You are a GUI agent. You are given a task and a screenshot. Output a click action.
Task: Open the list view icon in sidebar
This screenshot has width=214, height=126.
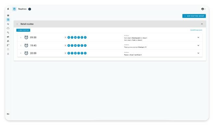point(8,15)
